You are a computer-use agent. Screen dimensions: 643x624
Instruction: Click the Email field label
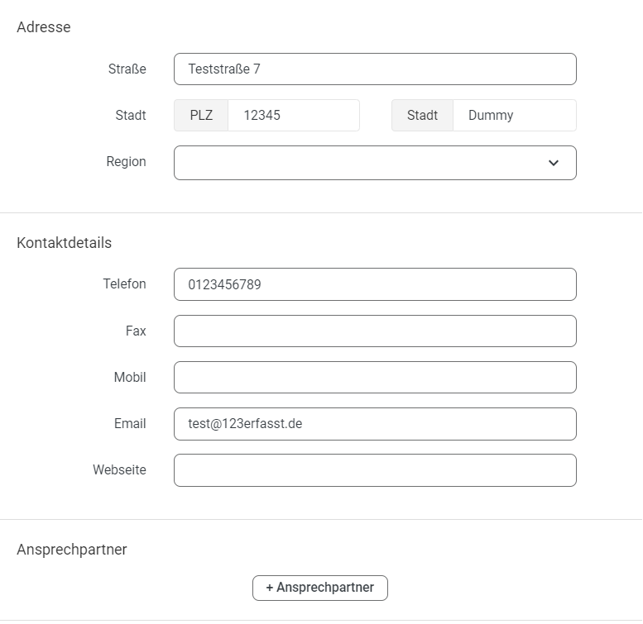(x=130, y=423)
